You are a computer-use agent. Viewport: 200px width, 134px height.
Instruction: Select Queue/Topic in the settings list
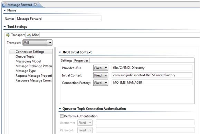25,57
